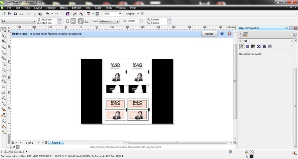Image resolution: width=298 pixels, height=159 pixels.
Task: Select the Fill tool in the toolbox
Action: point(3,127)
